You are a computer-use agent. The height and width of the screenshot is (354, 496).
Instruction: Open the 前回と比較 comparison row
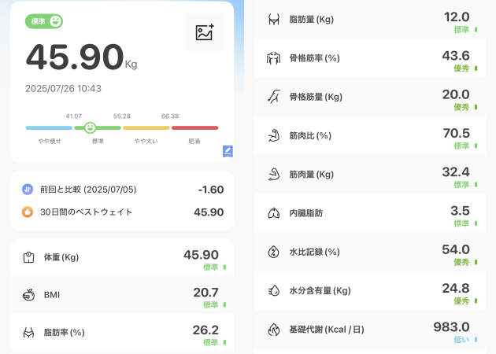coord(122,190)
